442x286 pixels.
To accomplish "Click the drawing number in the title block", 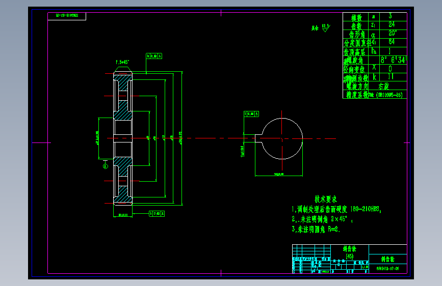I will click(387, 269).
